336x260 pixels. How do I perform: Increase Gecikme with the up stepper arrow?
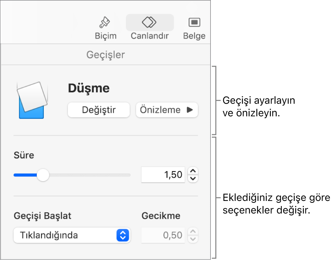(193, 232)
